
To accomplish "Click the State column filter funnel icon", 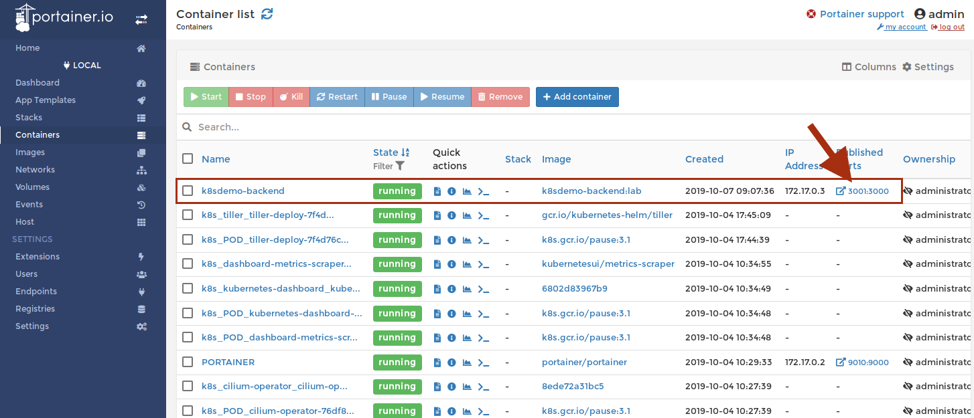I will pyautogui.click(x=400, y=166).
